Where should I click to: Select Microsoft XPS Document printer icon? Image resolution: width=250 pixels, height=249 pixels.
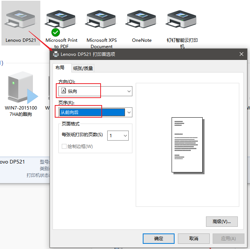101,19
